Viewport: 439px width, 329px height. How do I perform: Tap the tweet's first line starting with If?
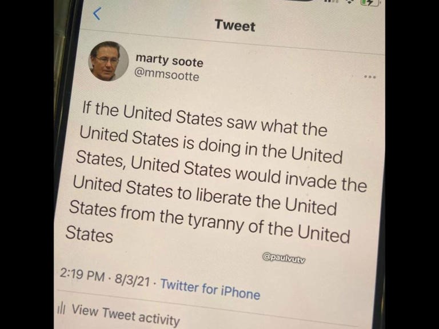[205, 119]
